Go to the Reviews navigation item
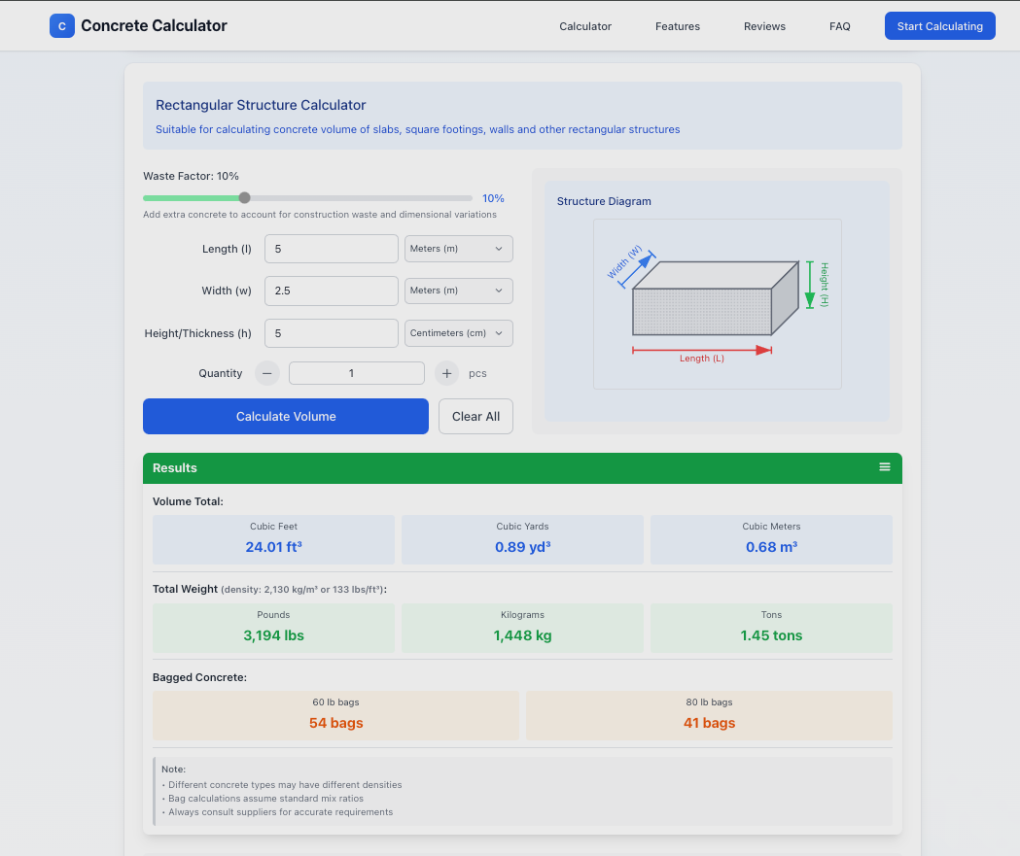 (x=764, y=26)
